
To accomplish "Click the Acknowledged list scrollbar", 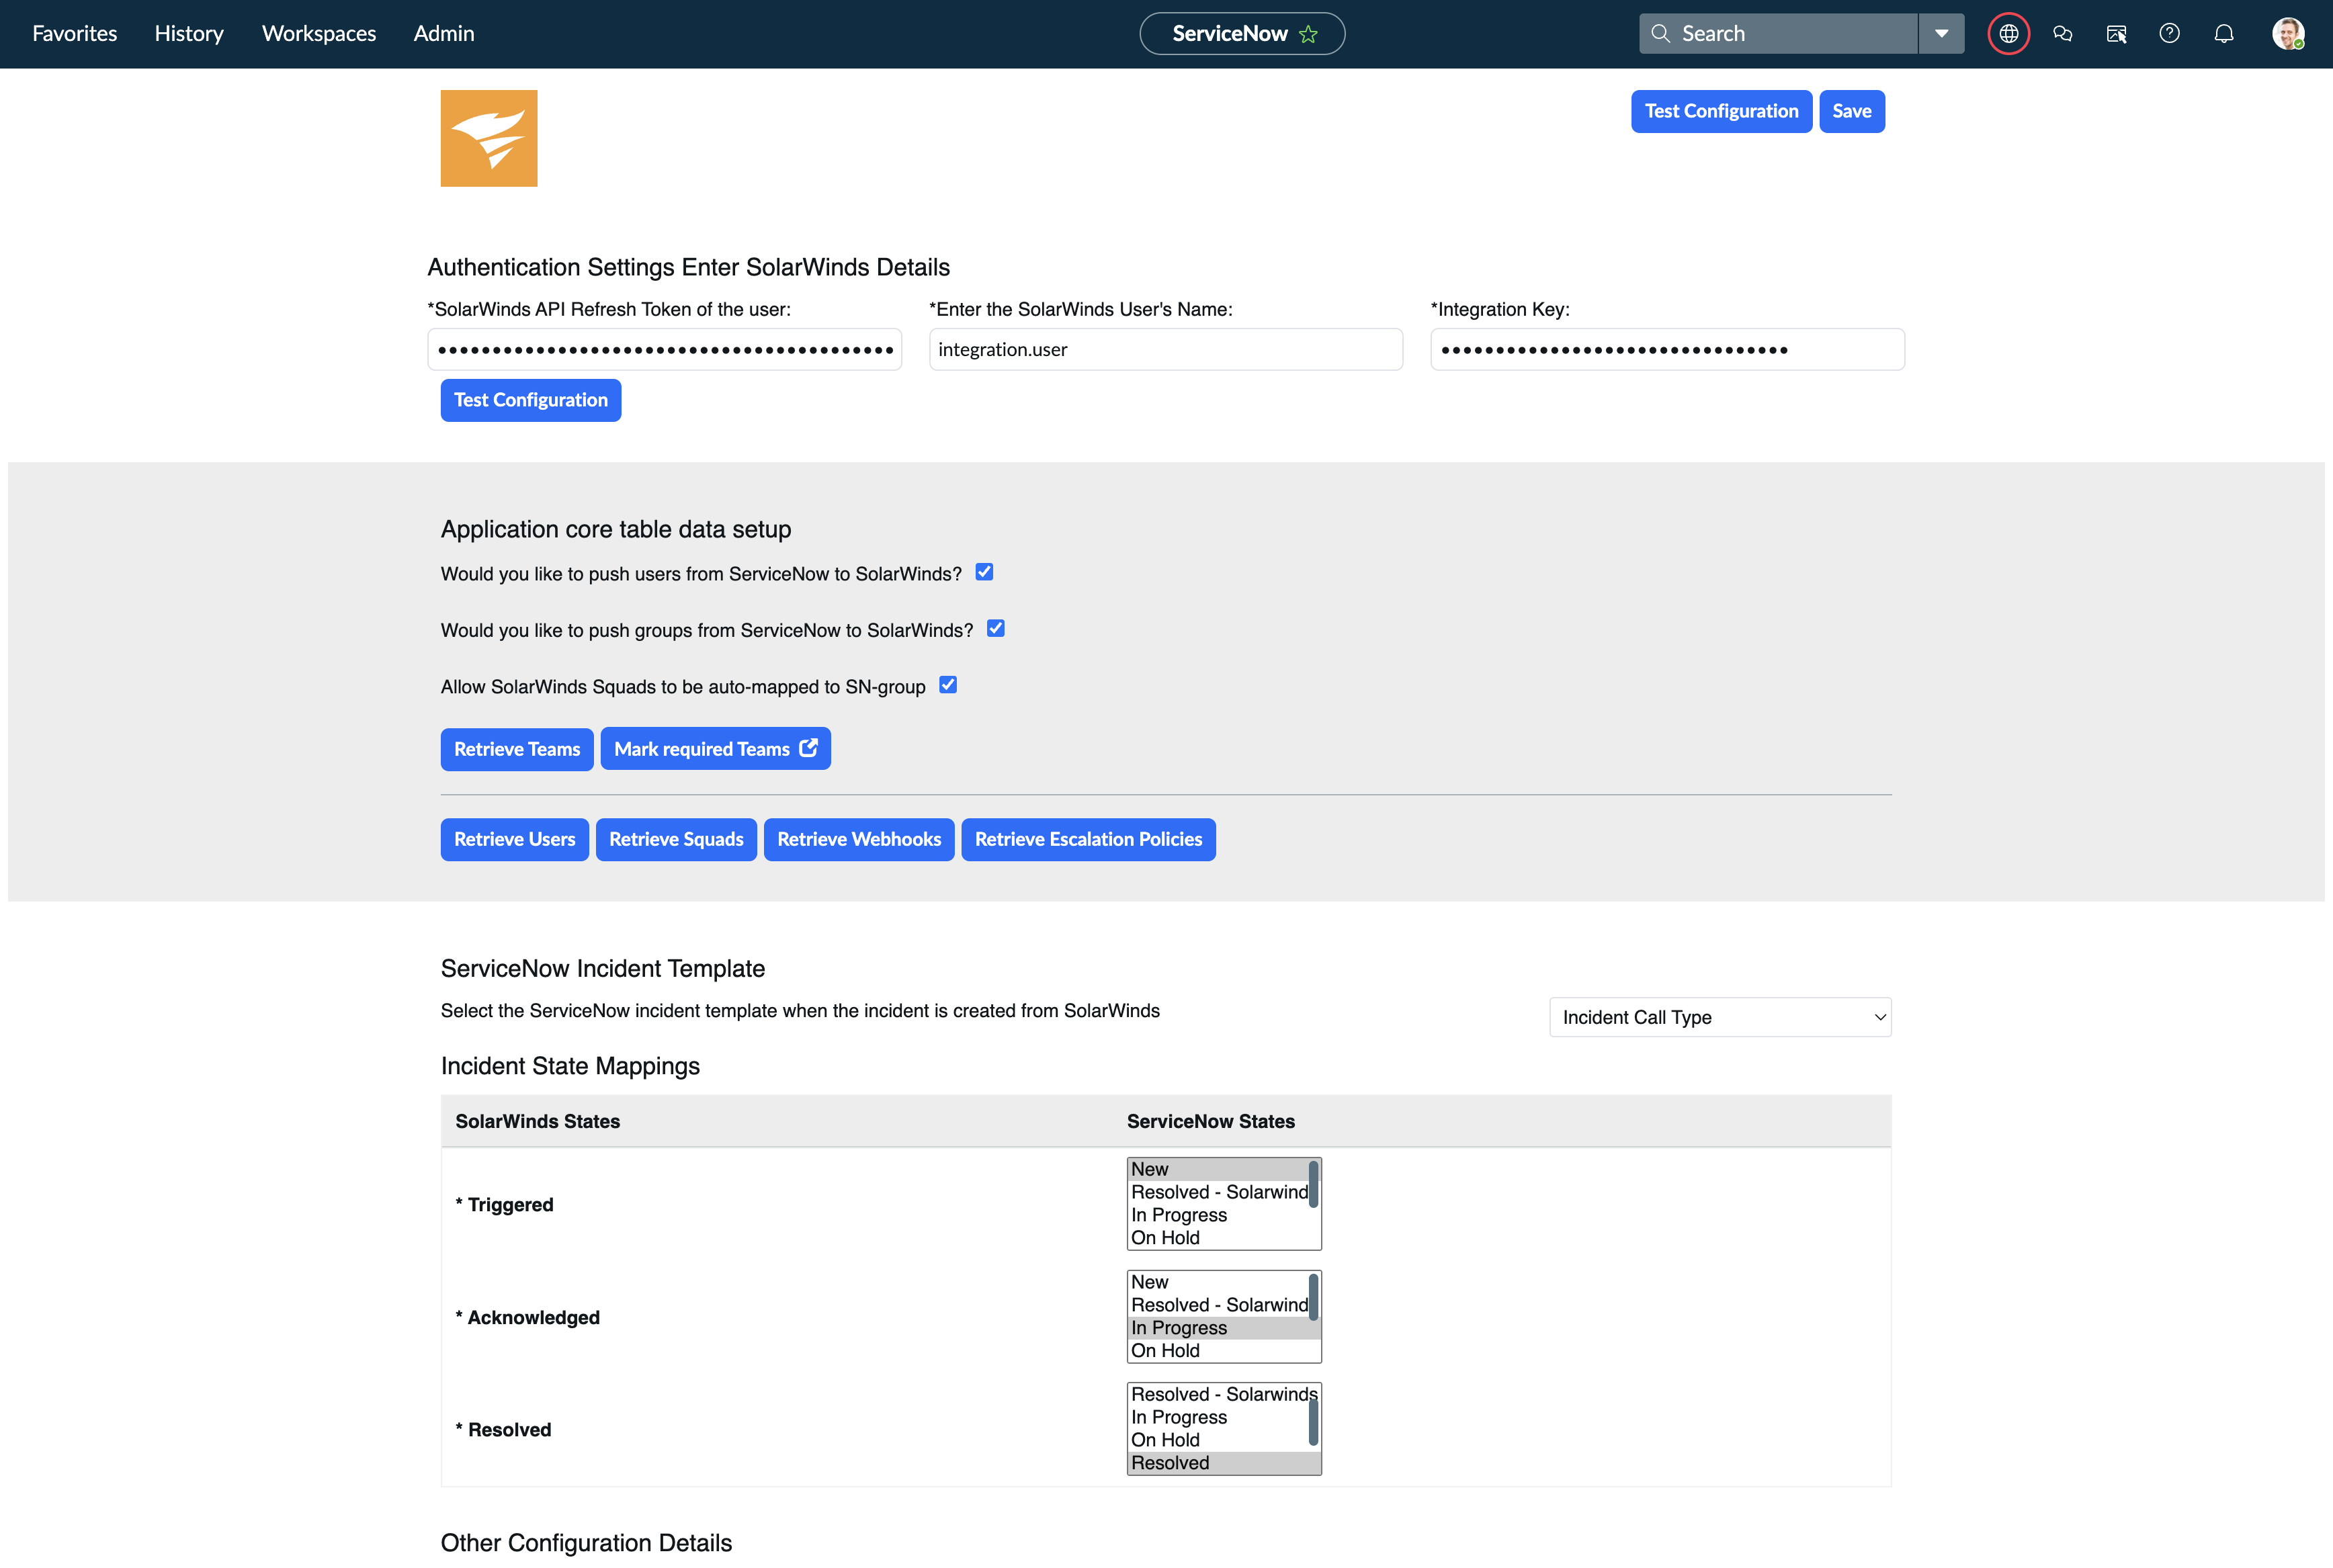I will click(1314, 1297).
